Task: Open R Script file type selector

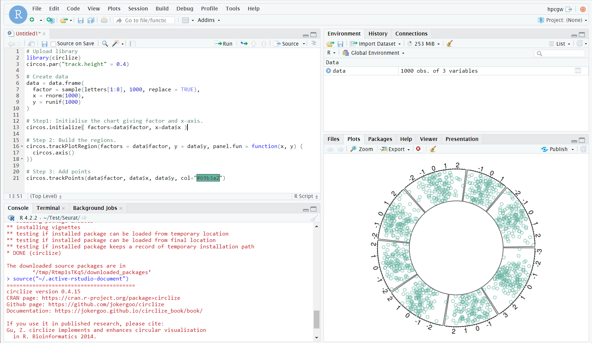Action: (x=306, y=196)
